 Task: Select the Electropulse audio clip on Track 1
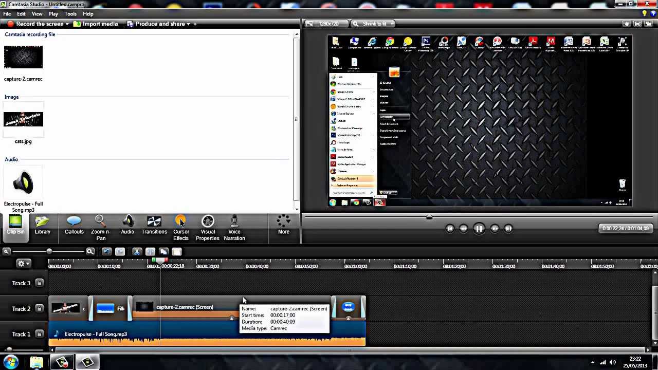tap(207, 334)
